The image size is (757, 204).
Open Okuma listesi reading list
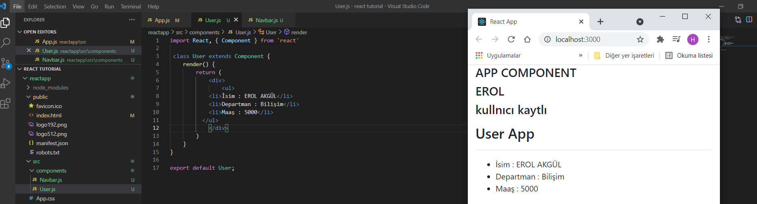coord(689,56)
